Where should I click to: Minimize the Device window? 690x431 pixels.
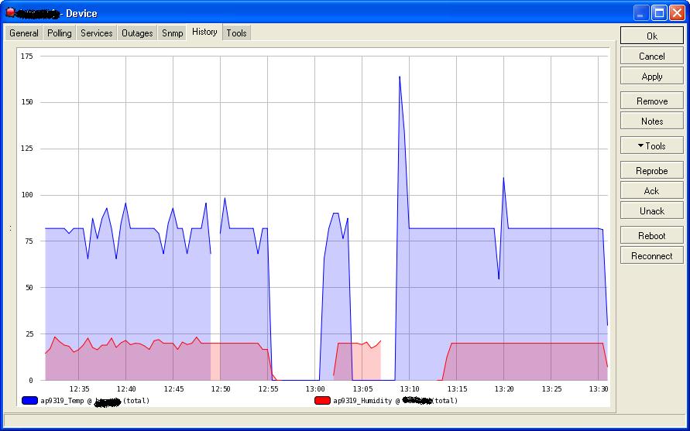641,13
